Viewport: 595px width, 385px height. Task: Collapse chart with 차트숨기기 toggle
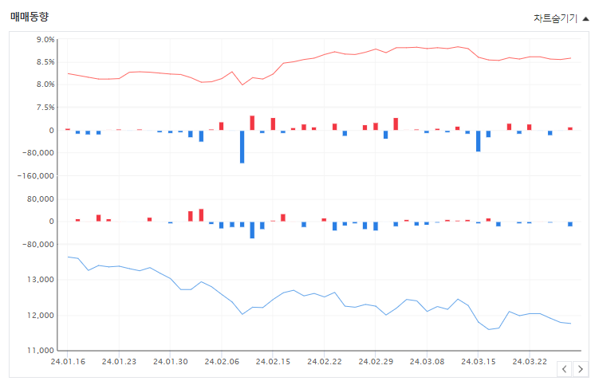(x=562, y=18)
